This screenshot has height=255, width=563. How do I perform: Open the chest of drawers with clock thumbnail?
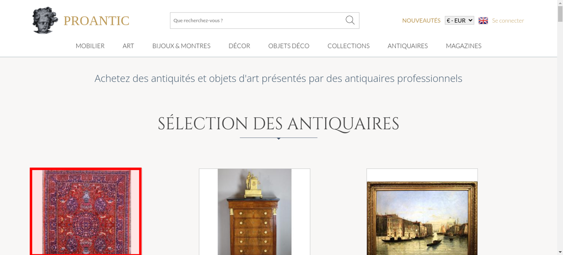click(254, 212)
